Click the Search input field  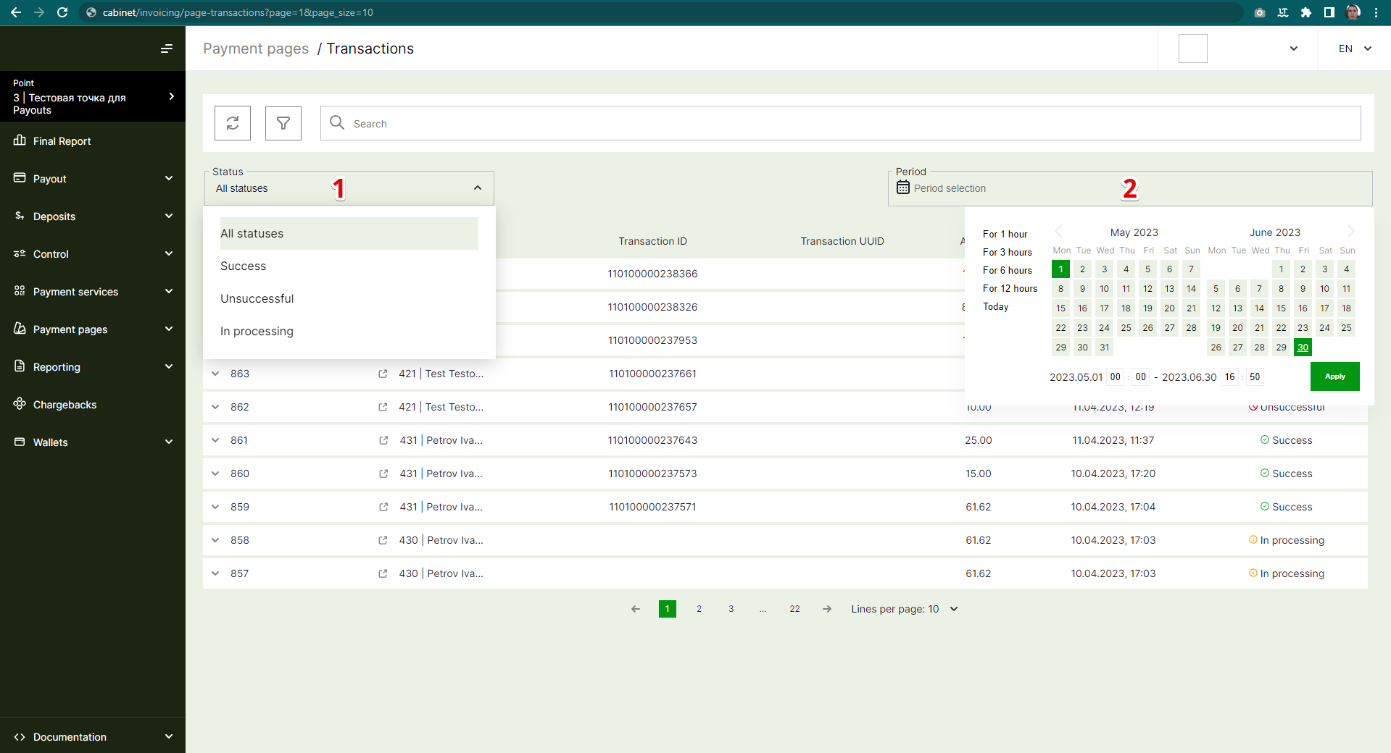(841, 123)
